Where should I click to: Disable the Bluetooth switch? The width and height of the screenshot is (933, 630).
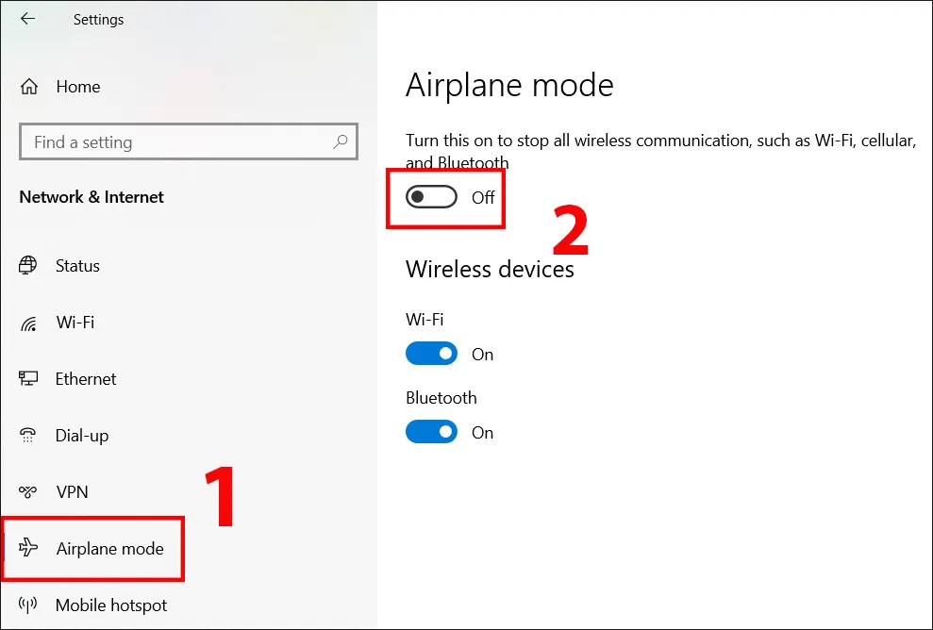431,431
